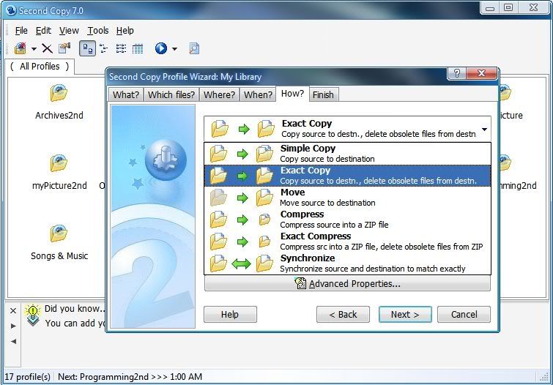Open Advanced Properties
Image resolution: width=553 pixels, height=385 pixels.
(x=347, y=283)
